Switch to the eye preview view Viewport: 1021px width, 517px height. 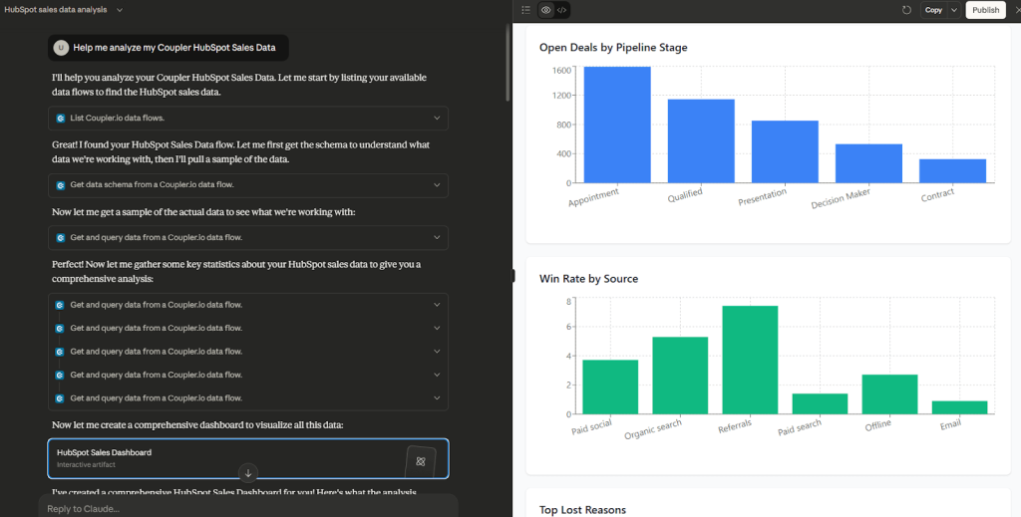tap(545, 10)
